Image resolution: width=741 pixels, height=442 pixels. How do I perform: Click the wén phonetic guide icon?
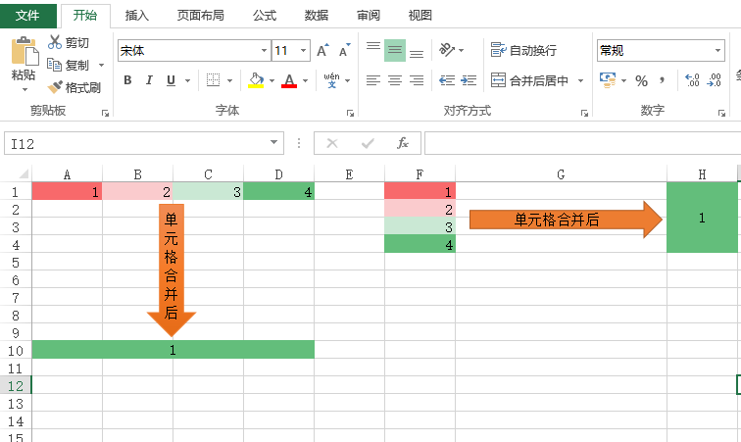(x=331, y=80)
